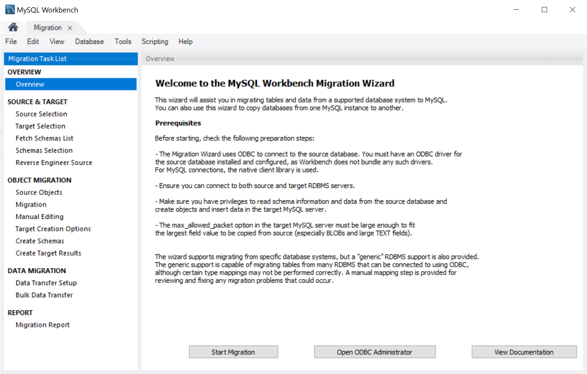Screen dimensions: 587x374
Task: Open Target Creation Options step
Action: coord(53,229)
